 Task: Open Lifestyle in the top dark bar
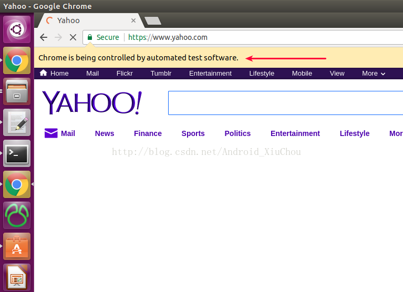point(262,74)
